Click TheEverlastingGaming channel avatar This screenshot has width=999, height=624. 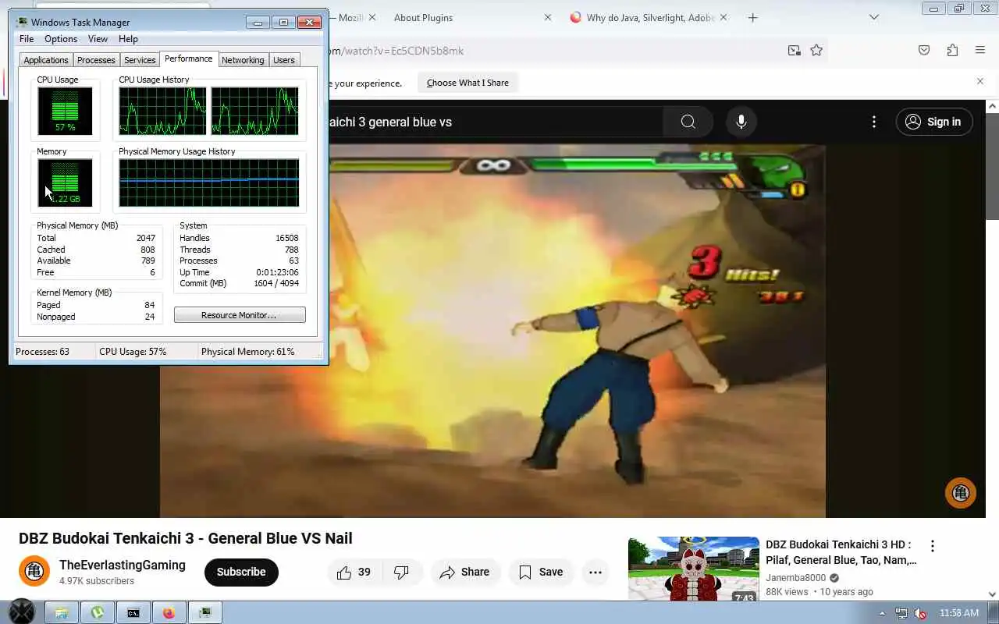point(34,572)
